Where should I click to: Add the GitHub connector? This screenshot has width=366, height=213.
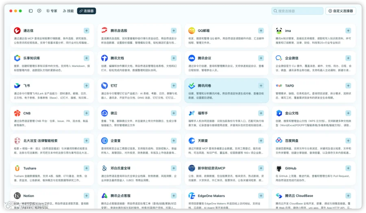pos(348,168)
